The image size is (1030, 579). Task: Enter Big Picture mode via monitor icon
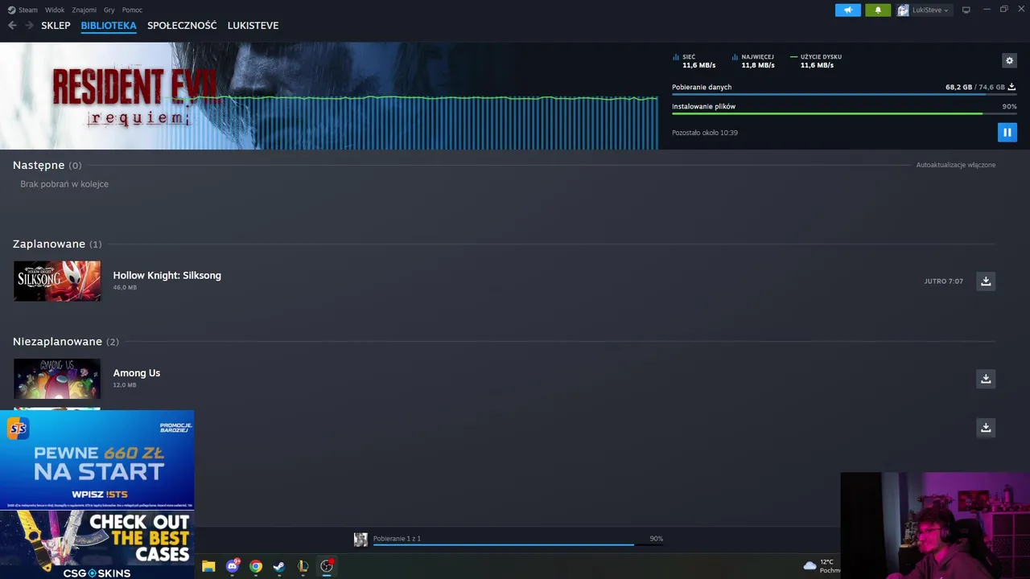click(966, 10)
